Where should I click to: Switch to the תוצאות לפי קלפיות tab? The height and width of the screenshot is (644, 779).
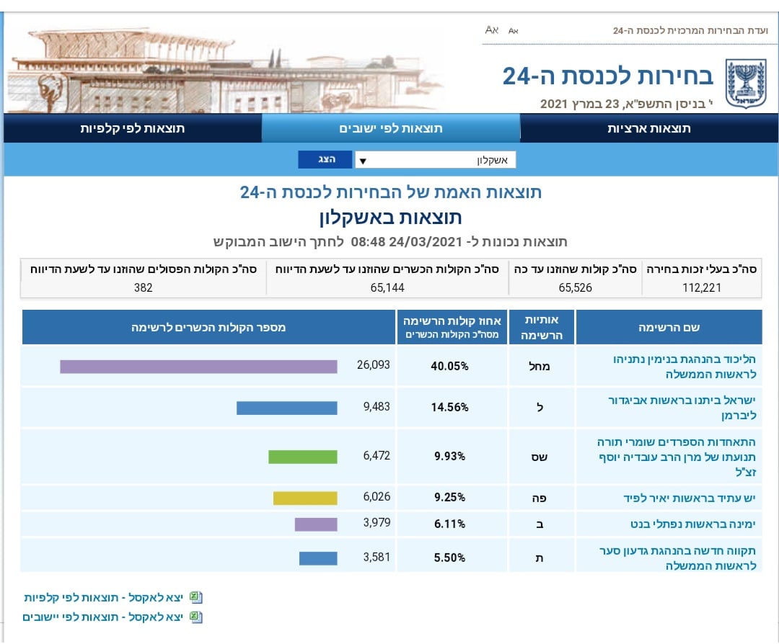coord(133,128)
